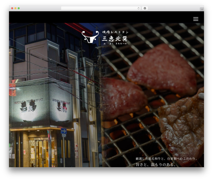The width and height of the screenshot is (213, 180).
Task: Click the 焼肉レストラン heading text
Action: click(x=115, y=32)
